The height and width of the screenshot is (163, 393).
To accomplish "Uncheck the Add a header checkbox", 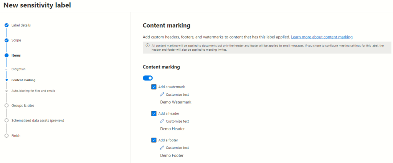I will click(154, 113).
